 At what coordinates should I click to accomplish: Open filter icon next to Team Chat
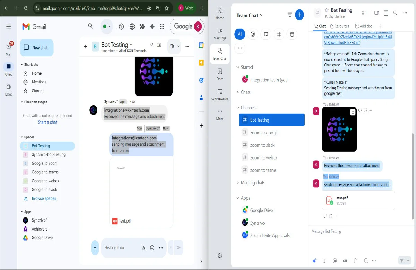(x=290, y=15)
